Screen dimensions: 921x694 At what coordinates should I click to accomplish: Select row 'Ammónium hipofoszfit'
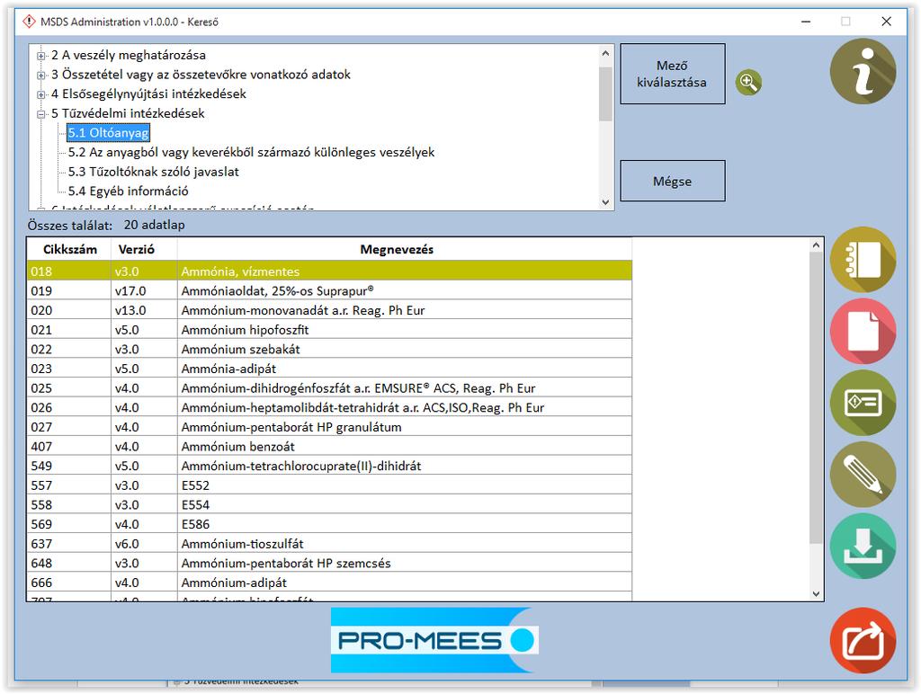coord(329,329)
